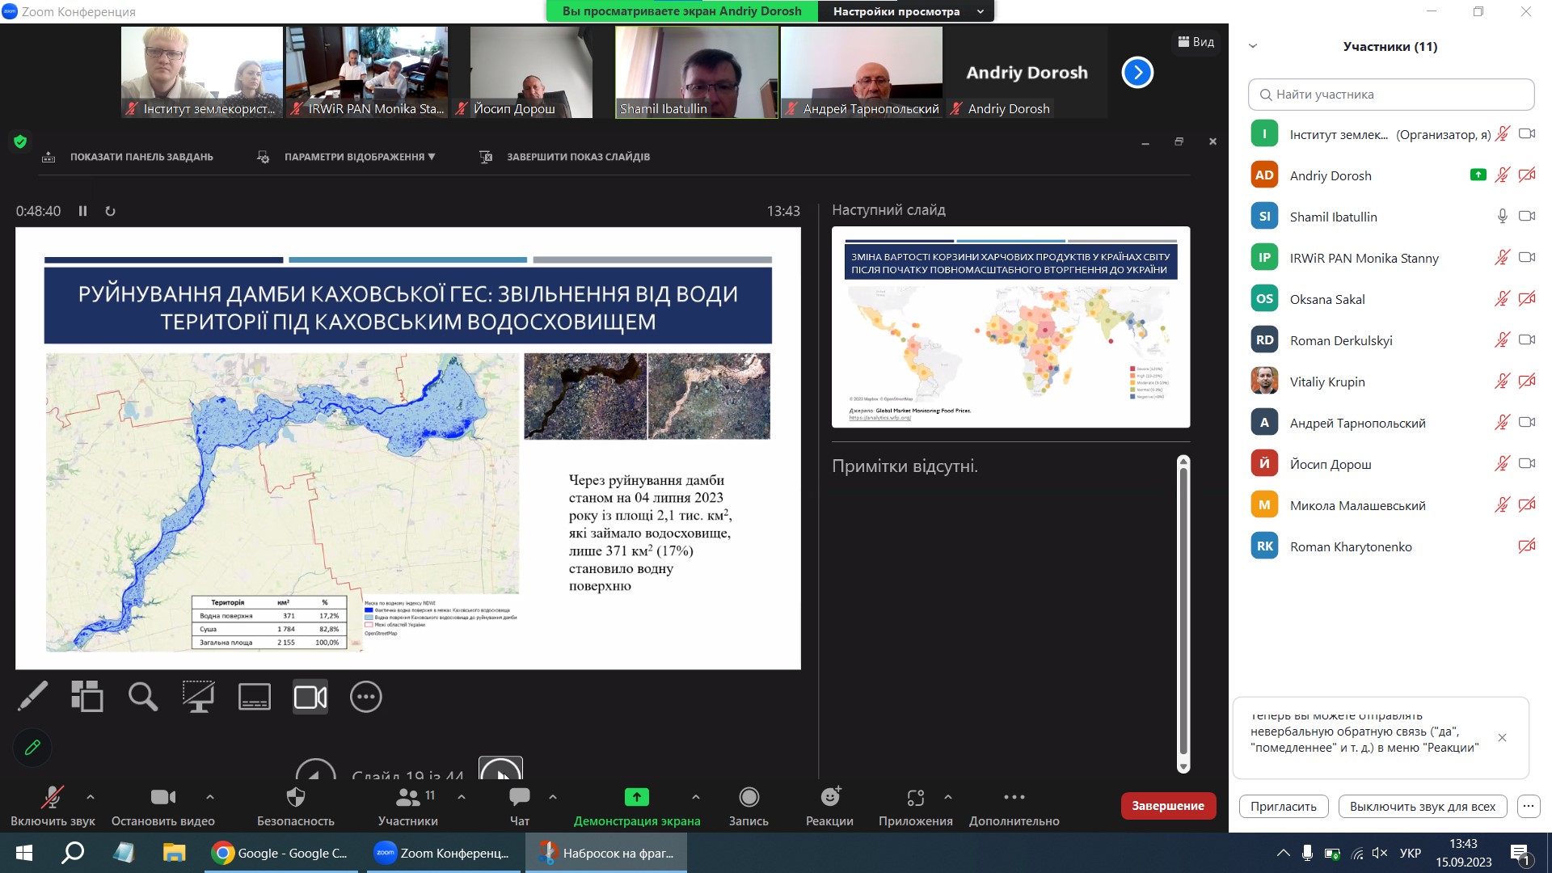This screenshot has height=873, width=1552.
Task: Open the Zoom Security shield icon
Action: coord(296,798)
